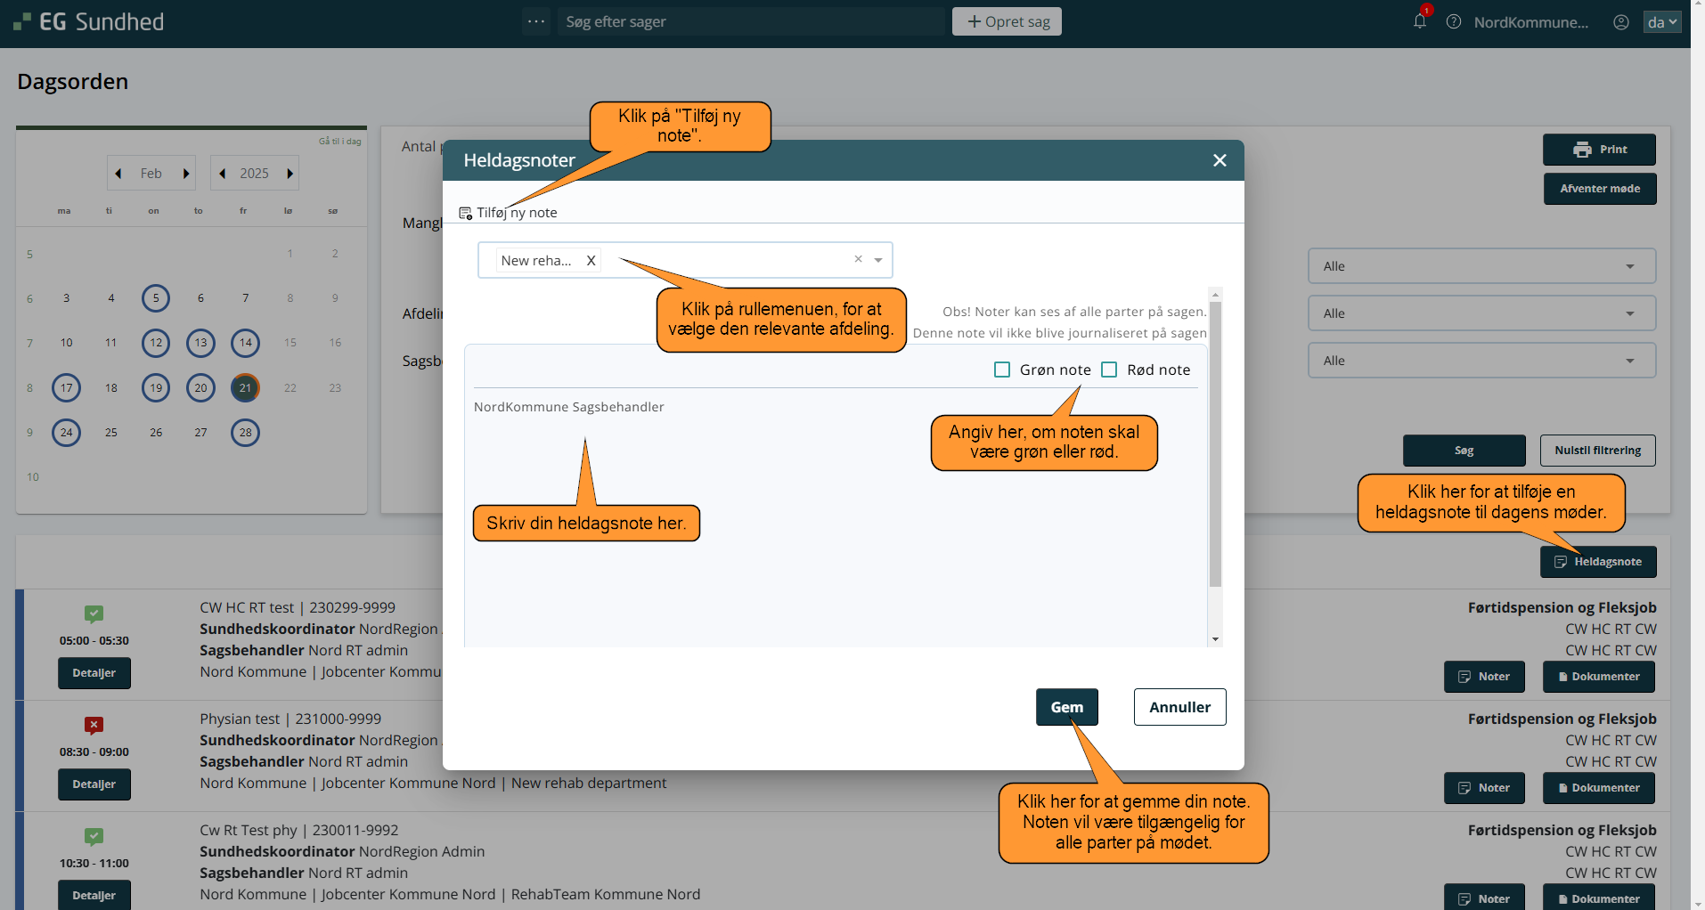
Task: Select calendar day 21
Action: click(x=245, y=387)
